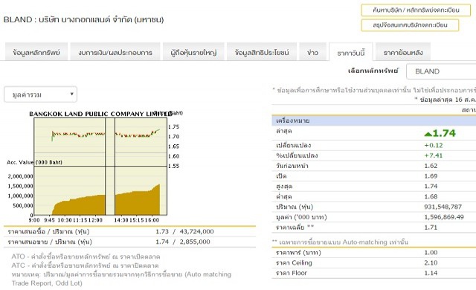Image resolution: width=476 pixels, height=290 pixels.
Task: Click the Ceiling price value 2.10
Action: point(431,263)
